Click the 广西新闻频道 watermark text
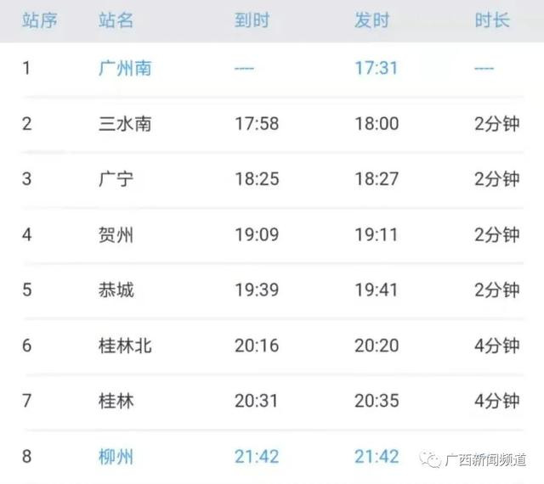Viewport: 544px width, 484px height. click(486, 459)
